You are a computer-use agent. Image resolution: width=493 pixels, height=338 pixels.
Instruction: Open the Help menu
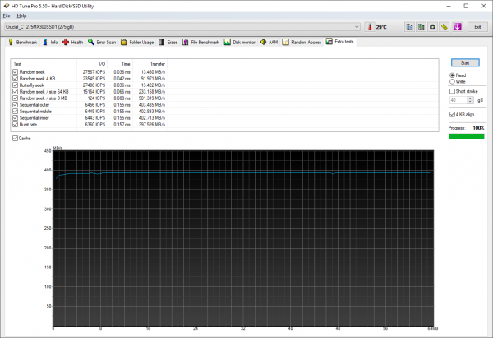point(21,16)
